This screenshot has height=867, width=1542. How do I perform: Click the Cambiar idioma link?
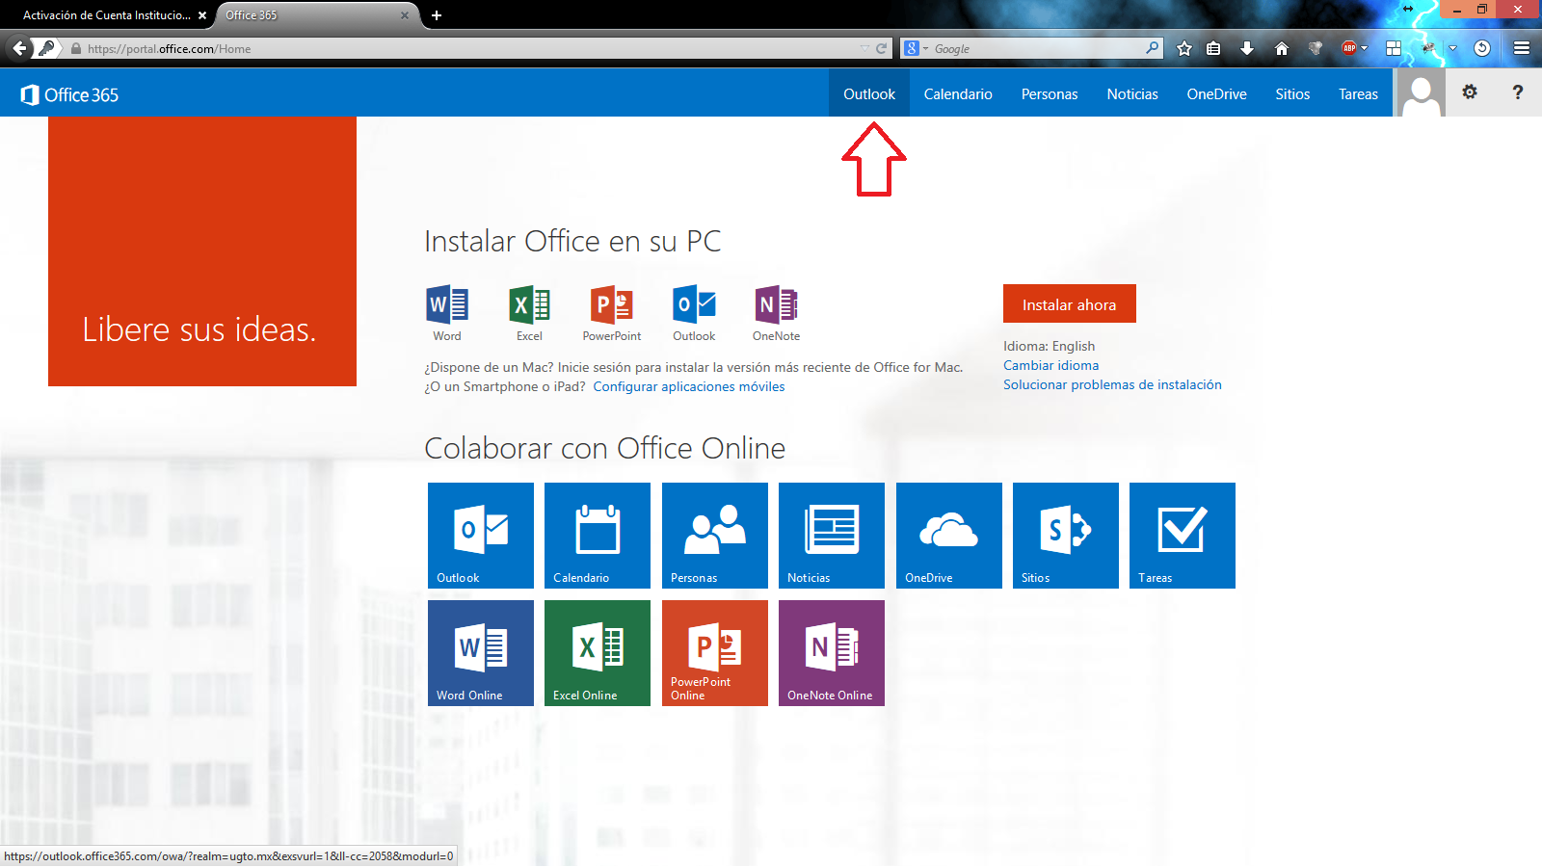(1050, 365)
